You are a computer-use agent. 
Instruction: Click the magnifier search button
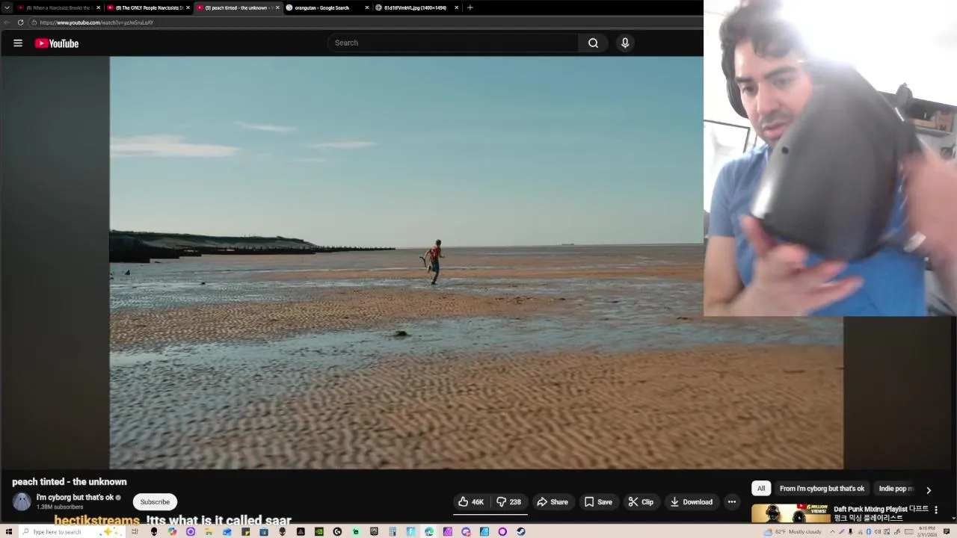pyautogui.click(x=593, y=43)
